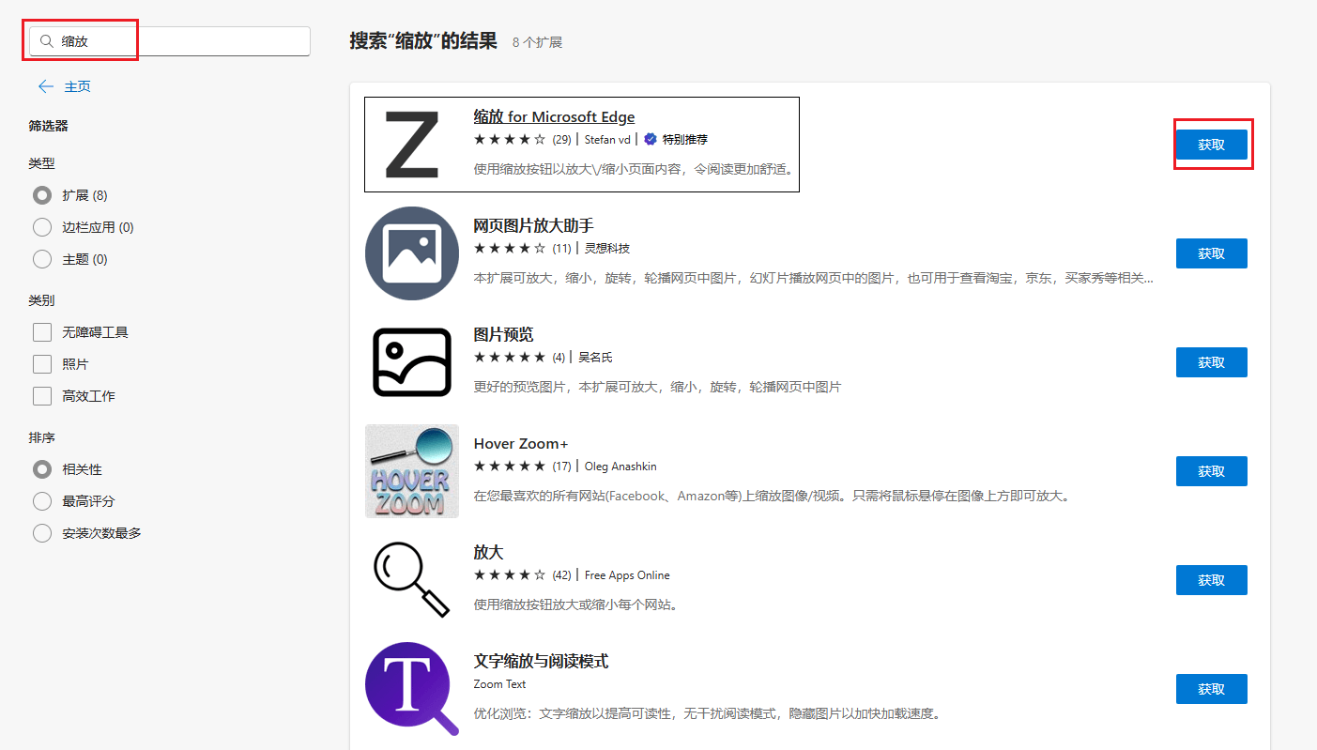Select the 边栏应用 type filter
The image size is (1317, 750).
(x=41, y=226)
